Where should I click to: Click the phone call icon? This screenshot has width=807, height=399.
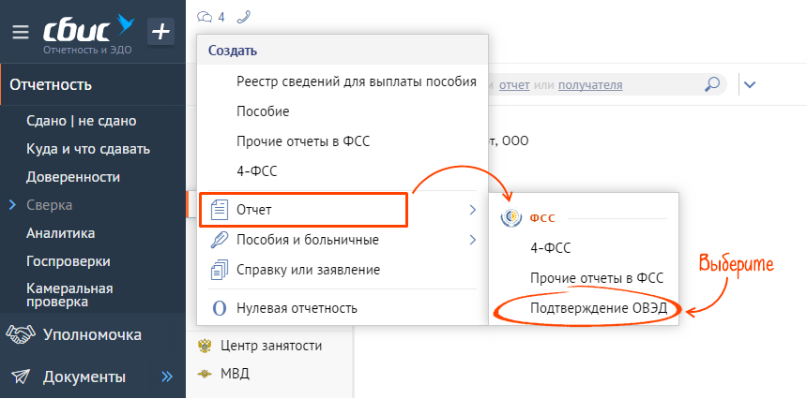click(x=244, y=17)
